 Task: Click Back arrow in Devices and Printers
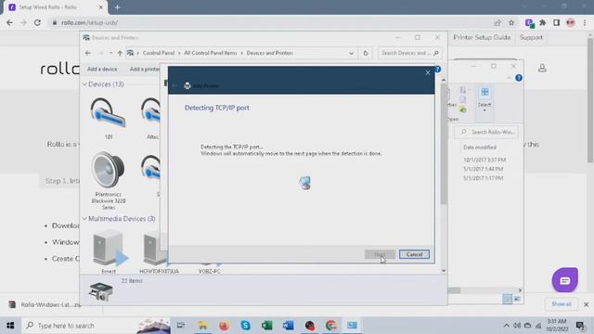click(88, 53)
